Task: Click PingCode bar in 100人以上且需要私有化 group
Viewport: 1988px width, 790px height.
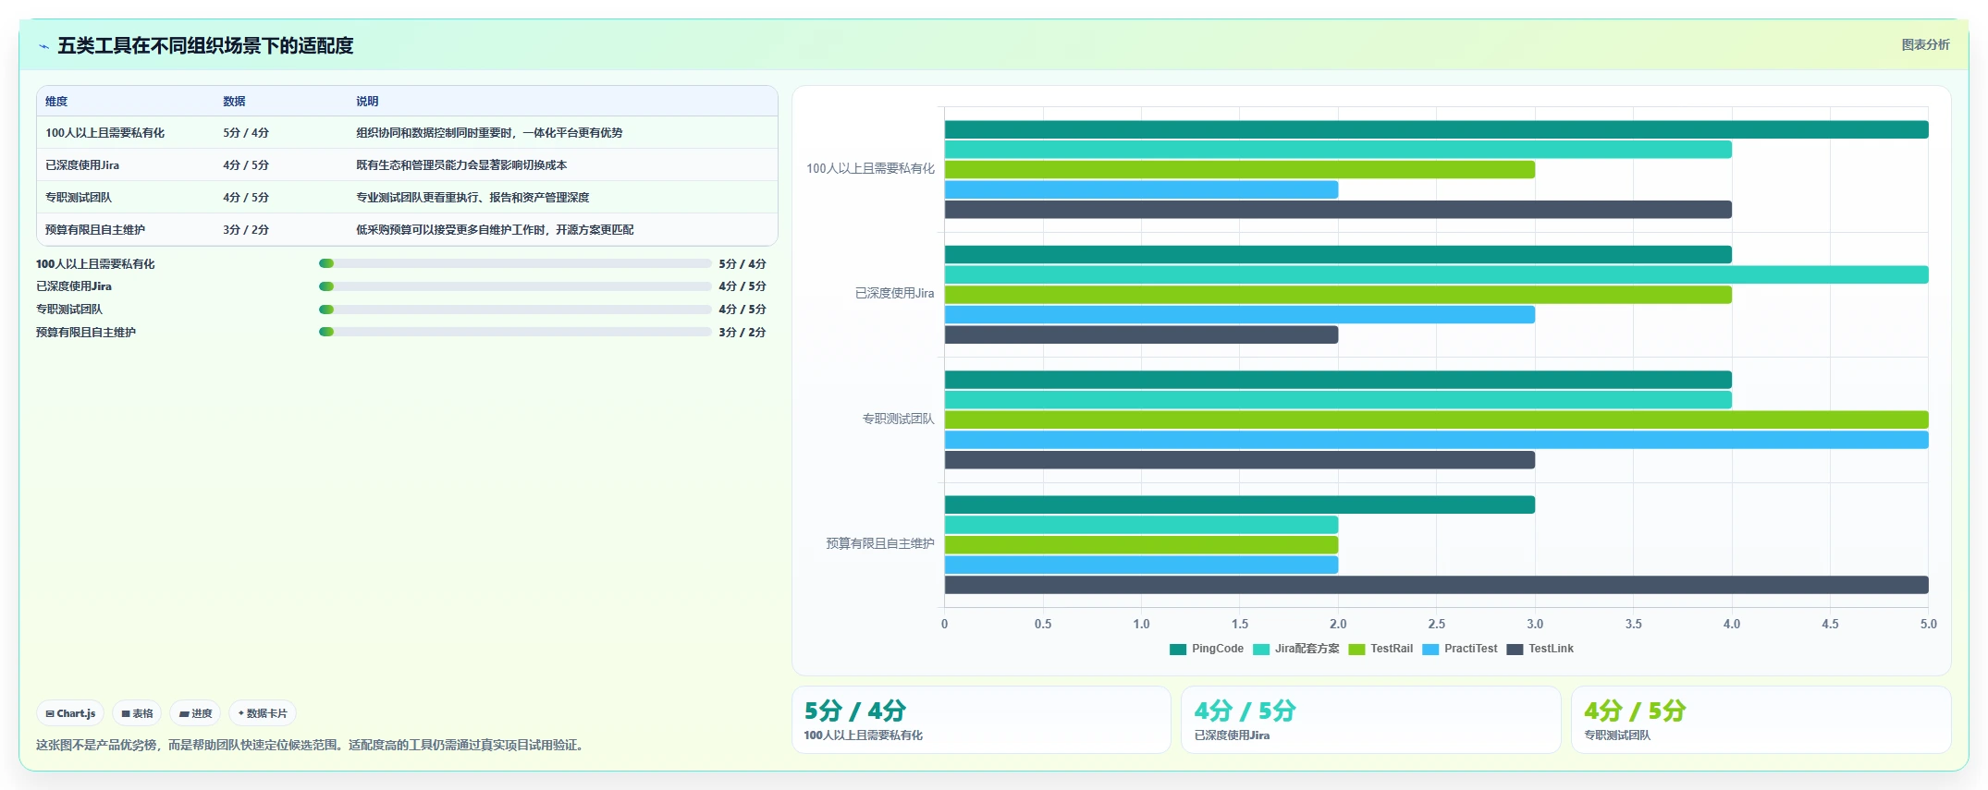Action: coord(1436,129)
